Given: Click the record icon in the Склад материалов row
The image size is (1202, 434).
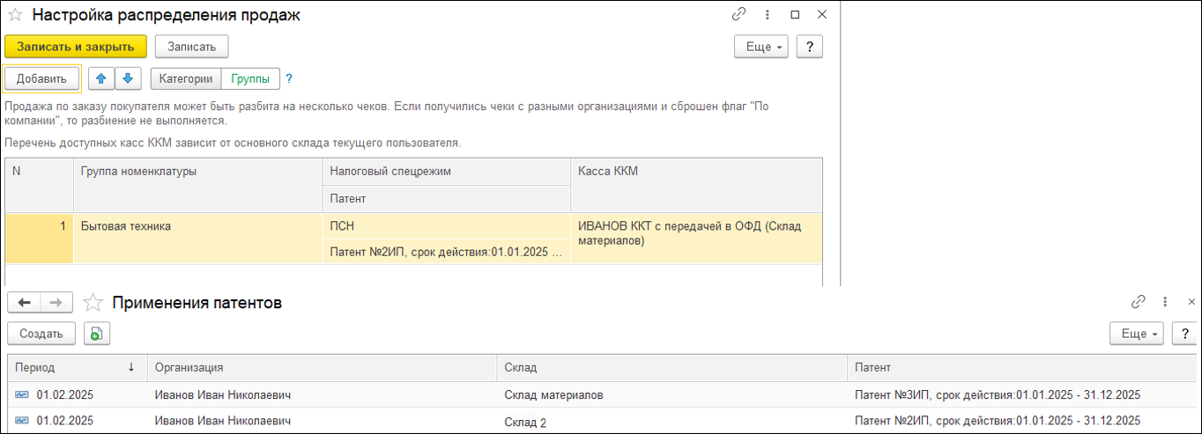Looking at the screenshot, I should pyautogui.click(x=22, y=395).
